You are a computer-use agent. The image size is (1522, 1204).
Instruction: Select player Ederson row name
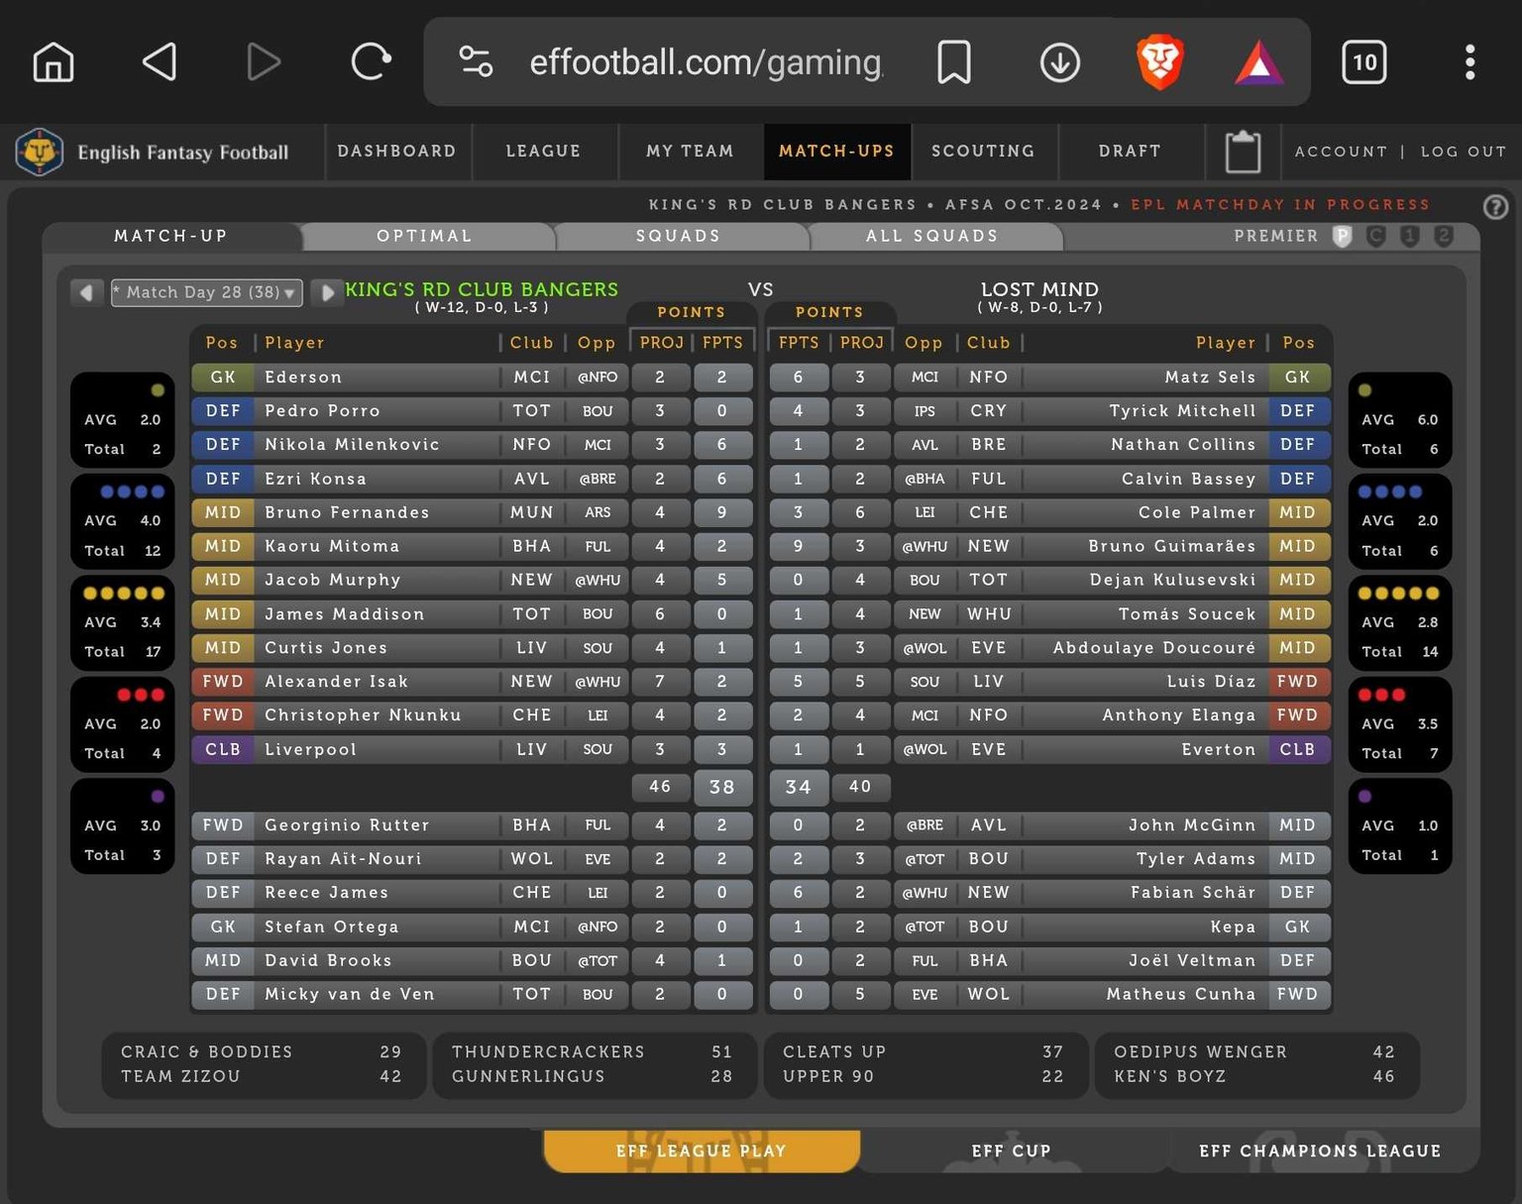[x=303, y=377]
